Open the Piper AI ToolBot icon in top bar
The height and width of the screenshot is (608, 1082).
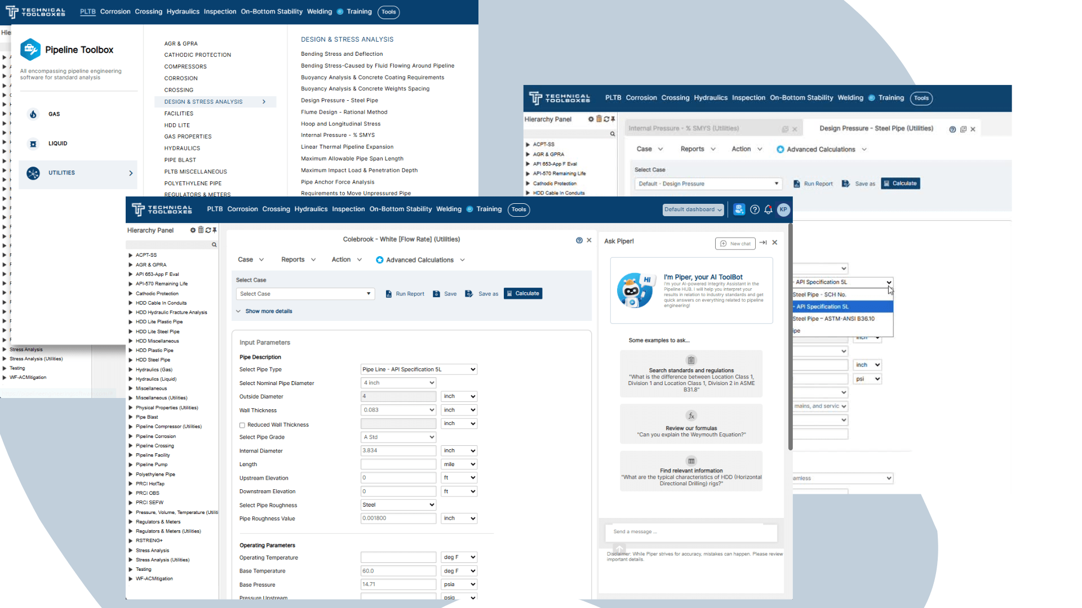tap(739, 209)
